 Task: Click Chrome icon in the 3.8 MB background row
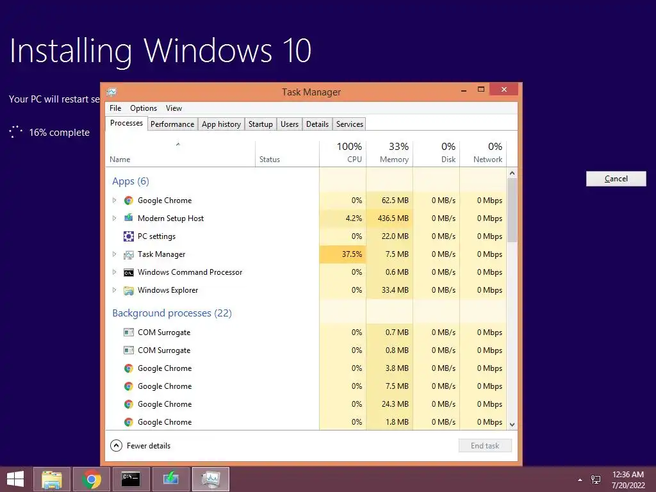click(128, 368)
